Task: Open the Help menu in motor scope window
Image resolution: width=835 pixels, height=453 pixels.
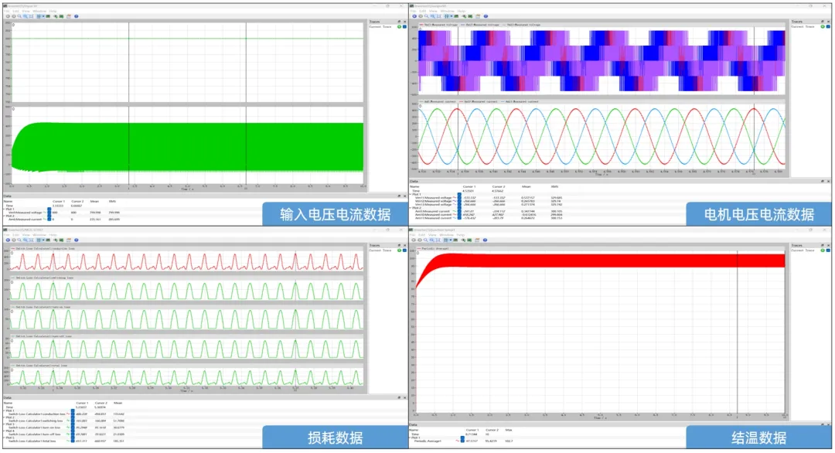Action: 461,11
